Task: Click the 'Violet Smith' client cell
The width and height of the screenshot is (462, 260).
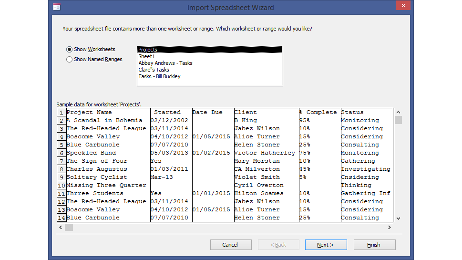Action: pos(267,177)
